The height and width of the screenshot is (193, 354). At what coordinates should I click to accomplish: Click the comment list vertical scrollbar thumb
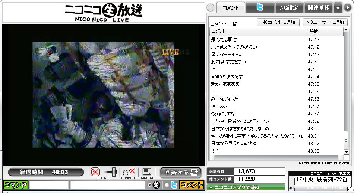346,140
